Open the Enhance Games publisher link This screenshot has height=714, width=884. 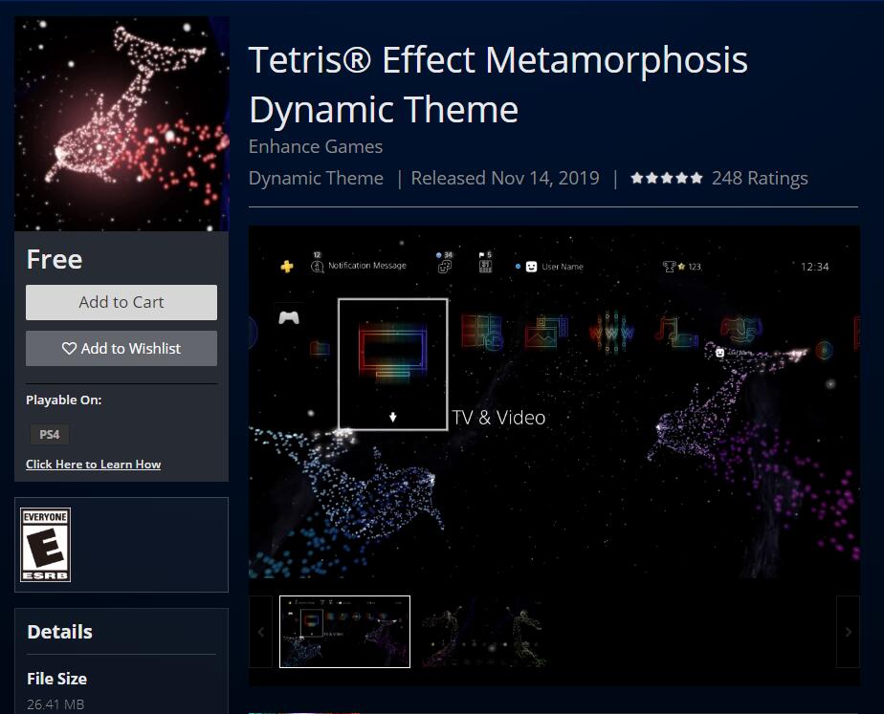(316, 146)
